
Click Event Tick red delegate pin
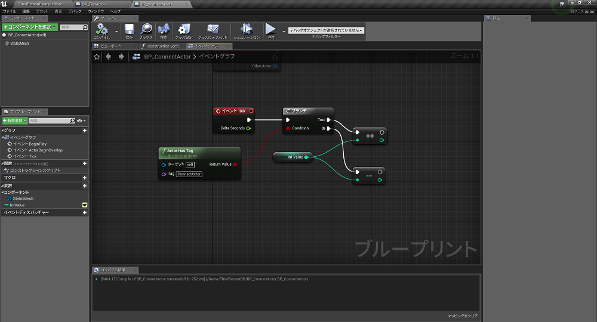point(251,111)
